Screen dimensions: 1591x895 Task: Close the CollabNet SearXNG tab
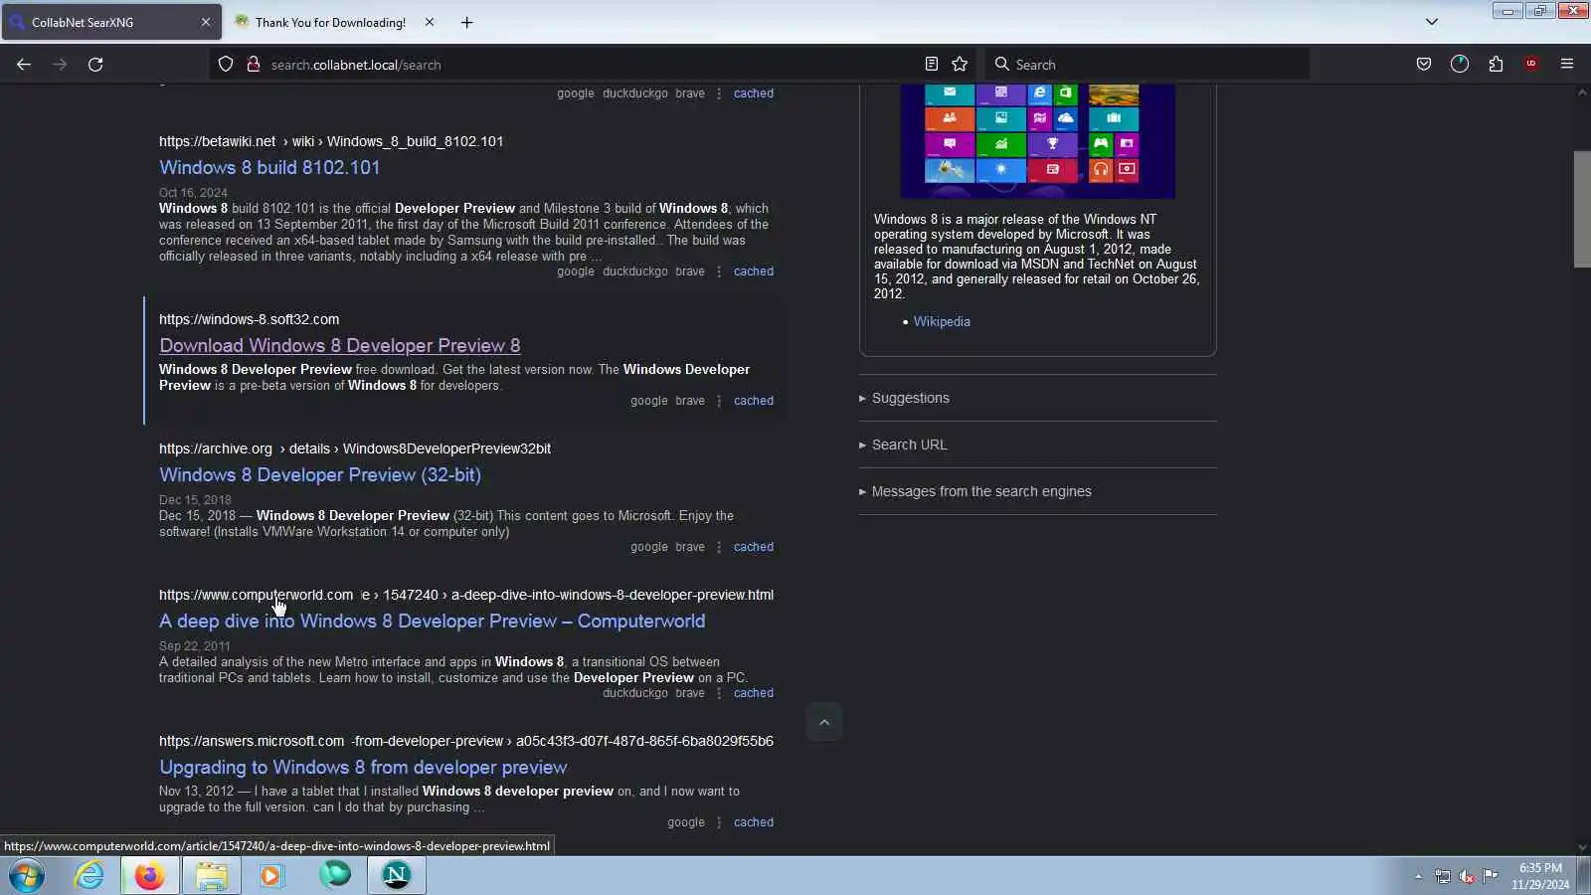click(206, 22)
